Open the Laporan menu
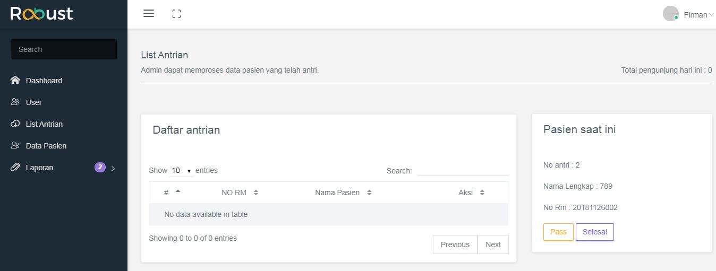Viewport: 716px width, 271px height. click(40, 168)
